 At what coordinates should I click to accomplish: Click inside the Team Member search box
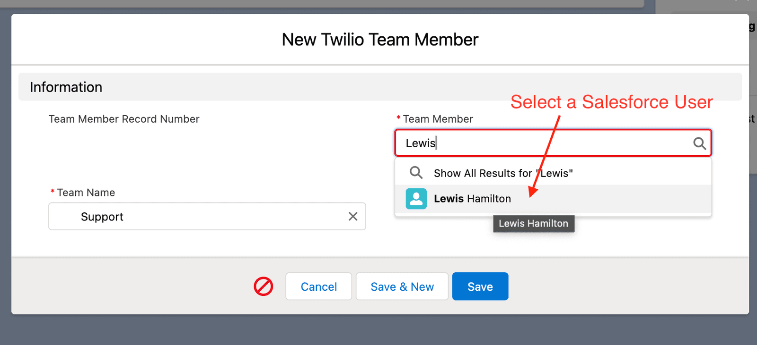[520, 143]
